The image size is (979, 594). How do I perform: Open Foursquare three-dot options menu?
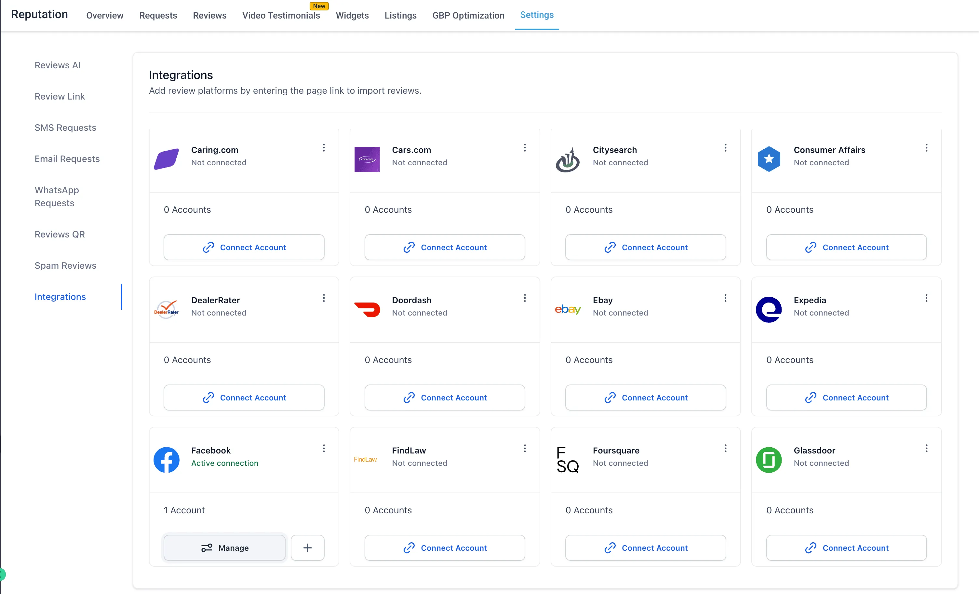click(725, 448)
